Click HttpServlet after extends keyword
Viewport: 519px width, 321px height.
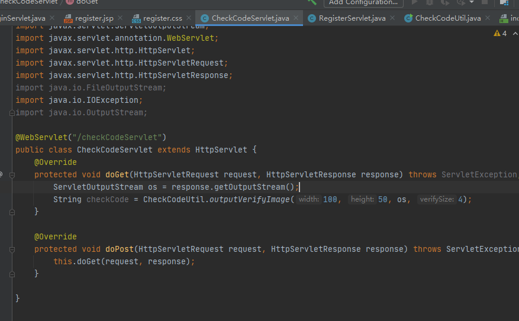coord(221,150)
